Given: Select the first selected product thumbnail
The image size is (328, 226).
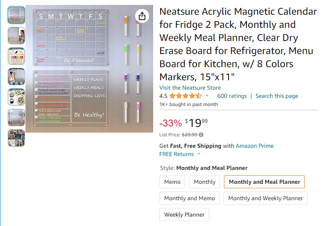Looking at the screenshot, I should 16,15.
